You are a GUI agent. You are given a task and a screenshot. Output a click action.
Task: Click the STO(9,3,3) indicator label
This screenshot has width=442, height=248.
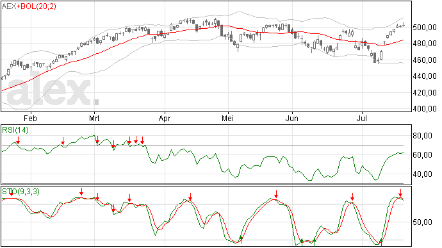[20, 192]
